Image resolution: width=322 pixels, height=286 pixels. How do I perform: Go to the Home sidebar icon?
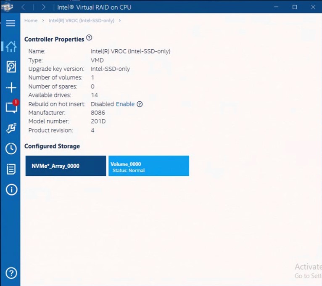pyautogui.click(x=11, y=46)
